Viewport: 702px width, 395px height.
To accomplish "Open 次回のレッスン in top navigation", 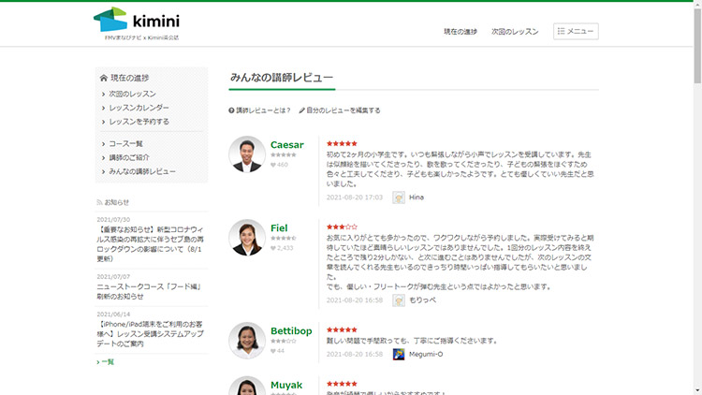I will click(x=515, y=31).
